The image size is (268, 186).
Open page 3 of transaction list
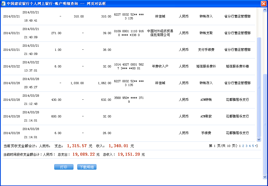point(246,146)
